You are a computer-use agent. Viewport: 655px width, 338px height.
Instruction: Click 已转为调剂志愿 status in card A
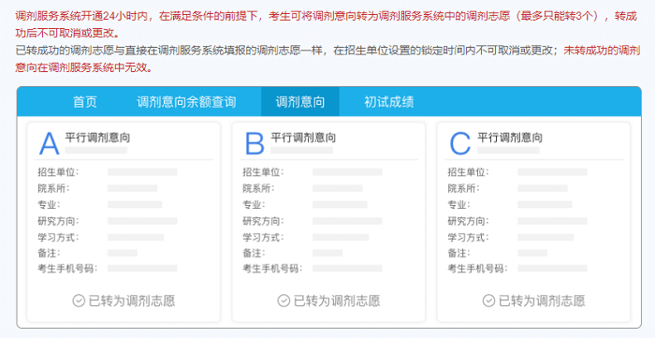click(x=132, y=301)
